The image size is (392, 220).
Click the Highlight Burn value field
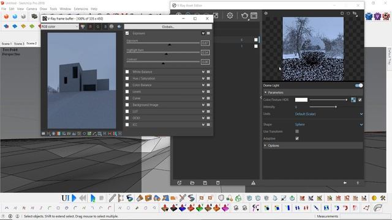tap(205, 53)
